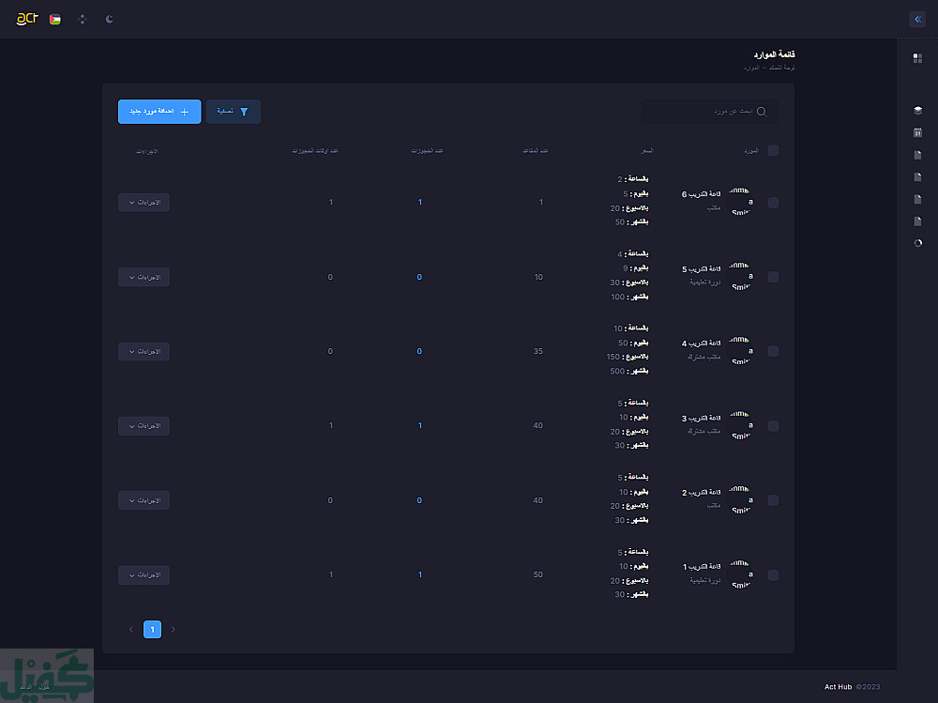The height and width of the screenshot is (703, 938).
Task: Open resource name قاعة التدريب 2
Action: tap(701, 492)
